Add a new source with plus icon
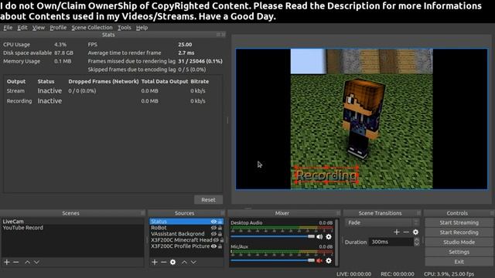The image size is (495, 278). [x=155, y=262]
